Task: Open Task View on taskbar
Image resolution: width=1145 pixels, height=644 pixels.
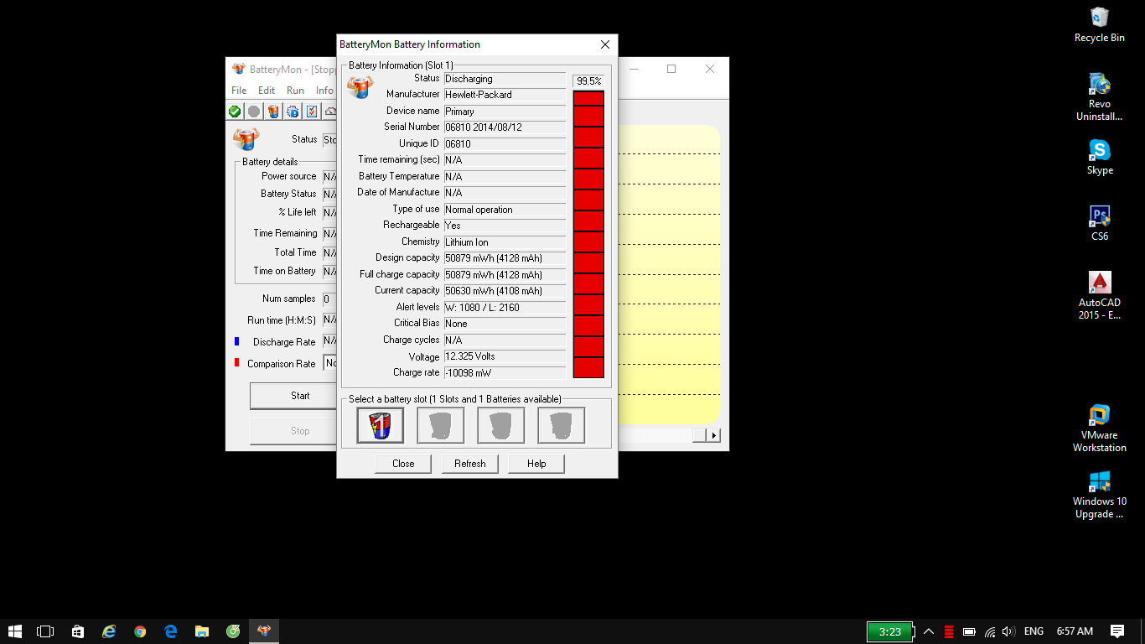Action: click(x=45, y=631)
